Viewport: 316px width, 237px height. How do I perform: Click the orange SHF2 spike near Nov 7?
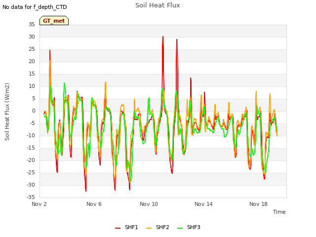coord(105,82)
